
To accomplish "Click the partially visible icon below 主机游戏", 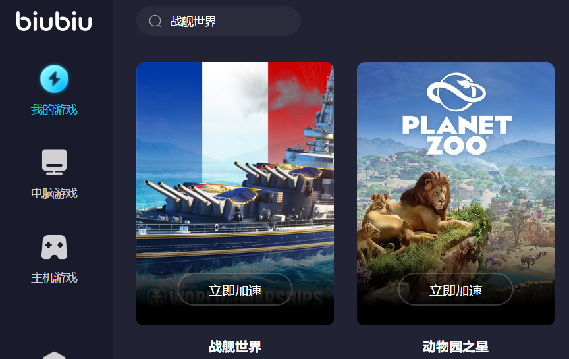I will coord(54,355).
